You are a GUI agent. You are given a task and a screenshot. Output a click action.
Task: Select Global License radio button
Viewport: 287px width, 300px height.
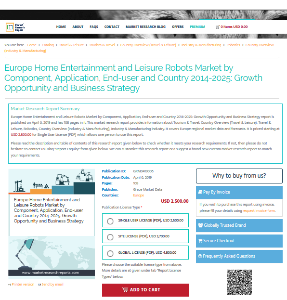(110, 253)
